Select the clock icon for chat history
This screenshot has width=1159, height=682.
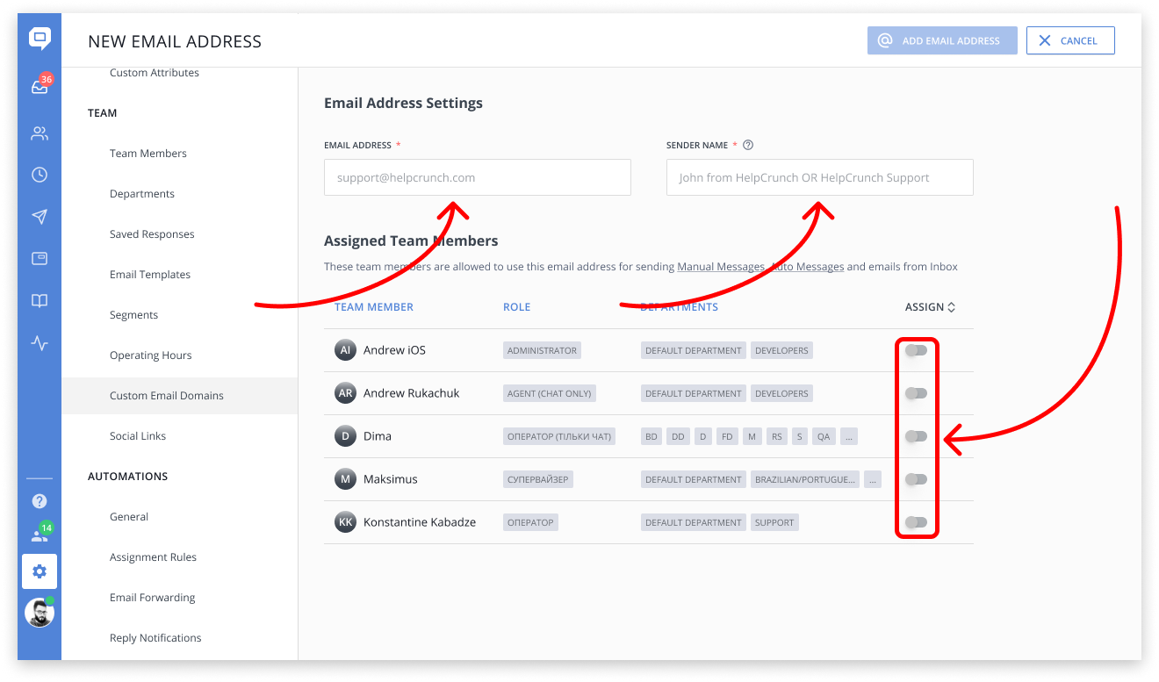(x=39, y=175)
